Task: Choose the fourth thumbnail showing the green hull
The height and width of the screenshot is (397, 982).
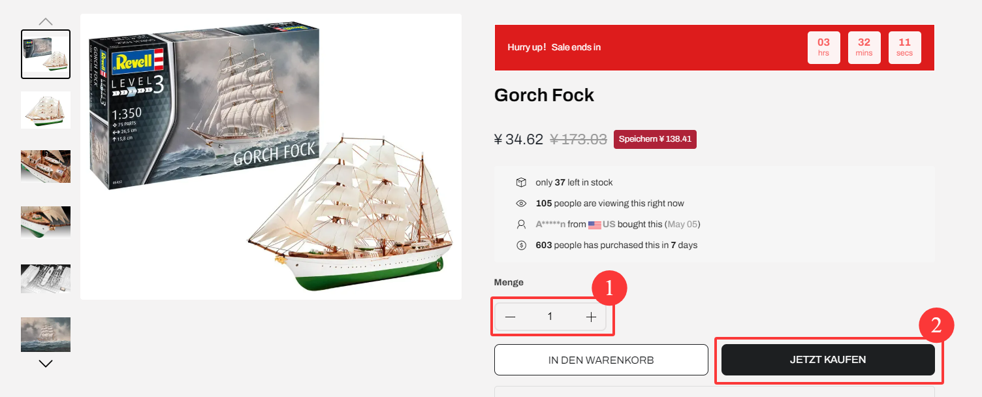Action: [46, 222]
